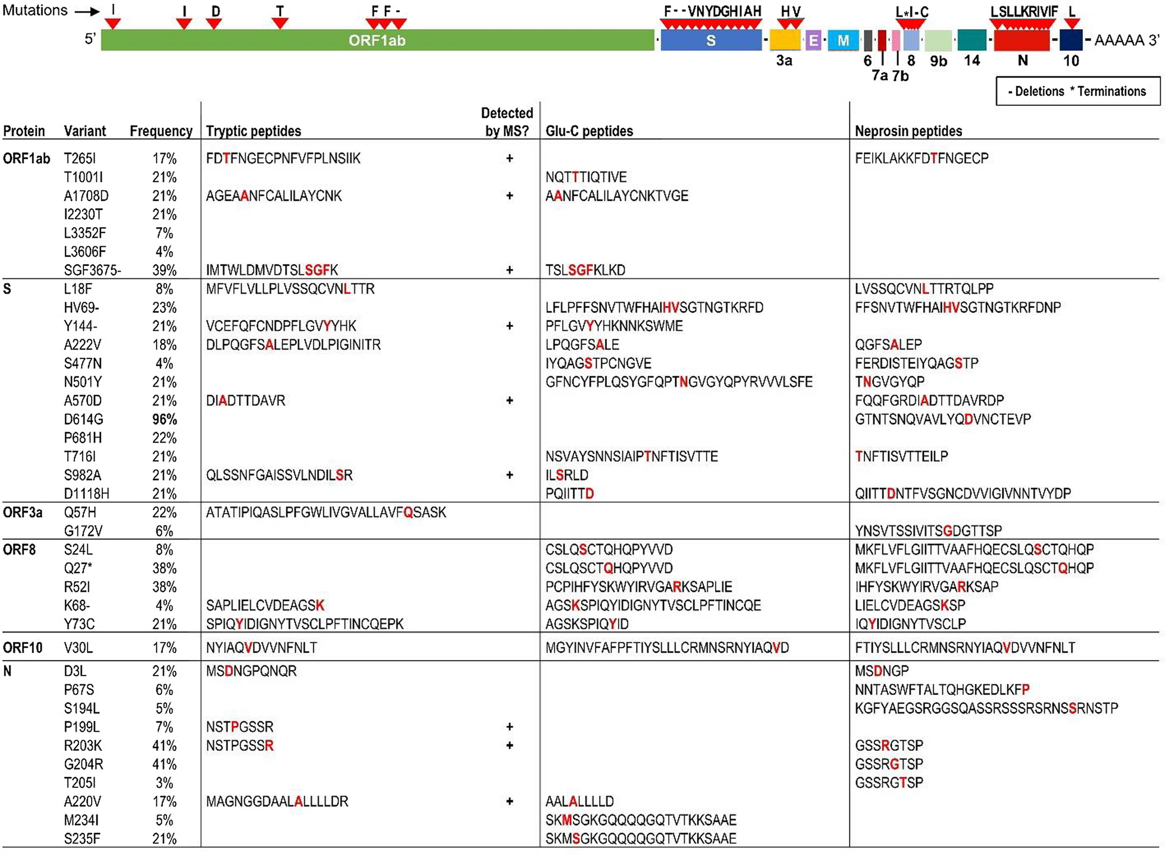Click the purple E gene block
Viewport: 1166px width, 855px height.
pyautogui.click(x=813, y=40)
